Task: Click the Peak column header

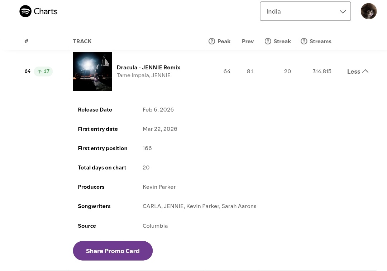Action: 224,41
